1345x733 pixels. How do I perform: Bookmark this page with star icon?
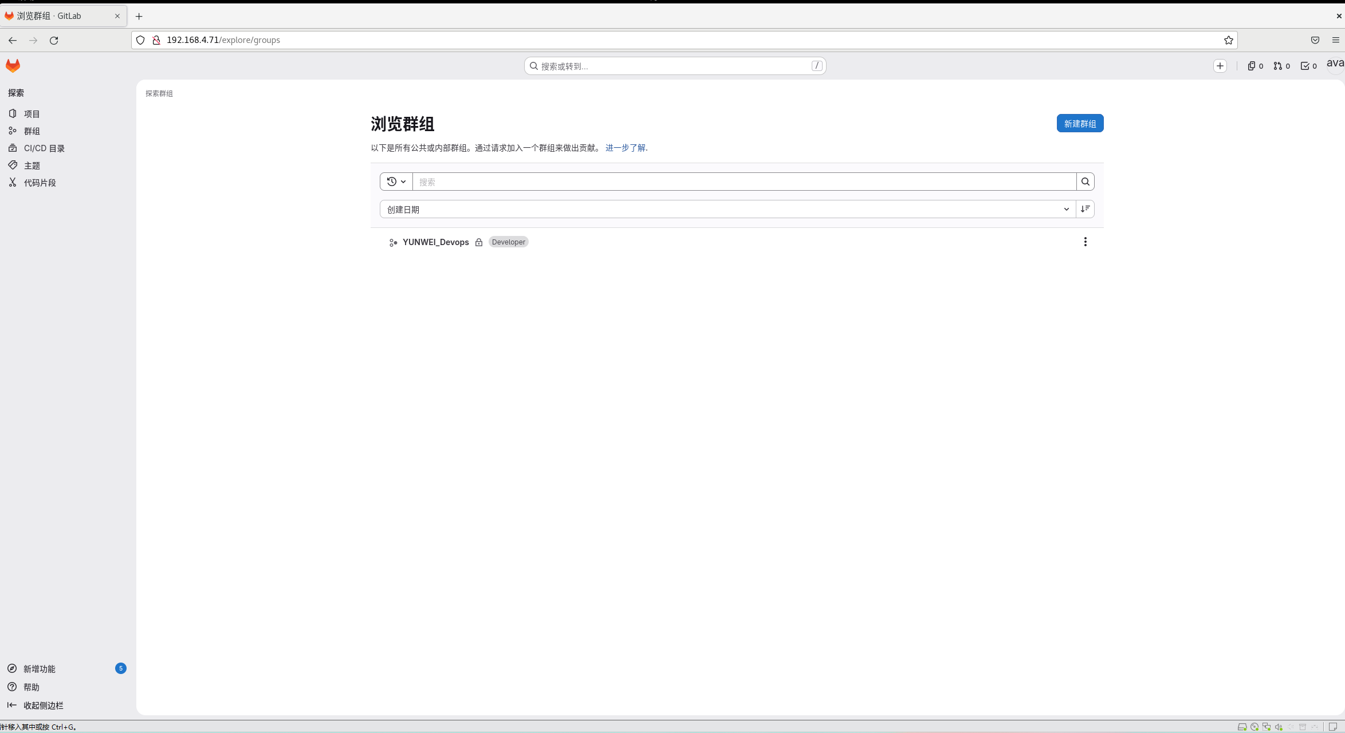coord(1228,40)
